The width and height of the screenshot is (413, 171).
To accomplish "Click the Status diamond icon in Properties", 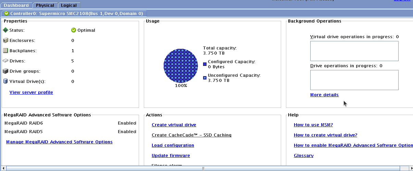I will (x=5, y=30).
